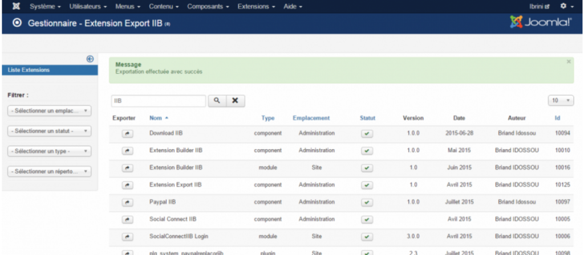Image resolution: width=584 pixels, height=255 pixels.
Task: Open the Extensions menu
Action: pos(256,6)
